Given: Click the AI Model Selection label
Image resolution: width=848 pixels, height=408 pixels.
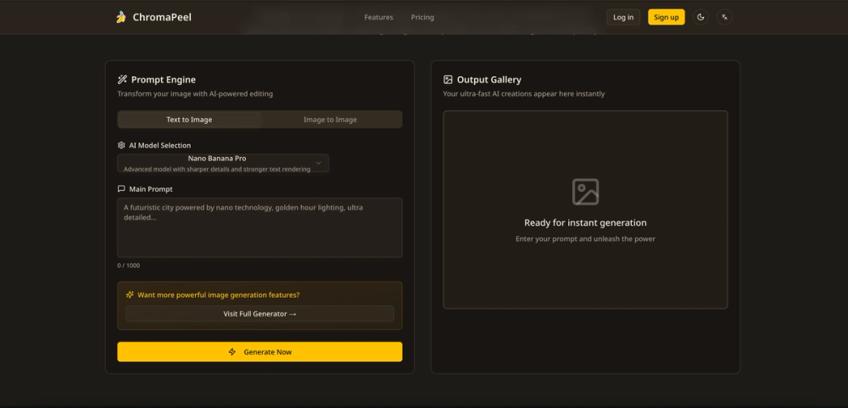Looking at the screenshot, I should pyautogui.click(x=160, y=145).
